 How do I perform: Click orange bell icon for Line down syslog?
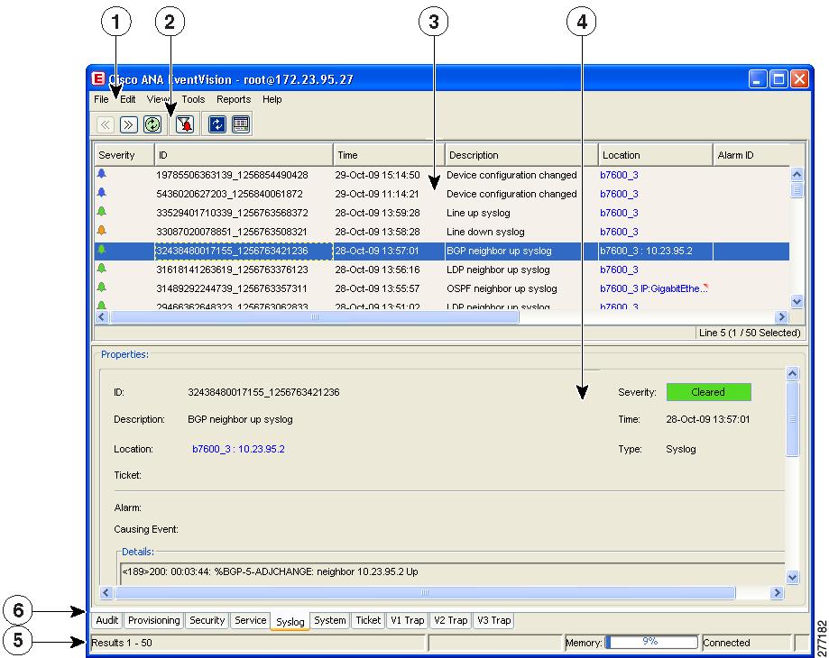tap(102, 231)
